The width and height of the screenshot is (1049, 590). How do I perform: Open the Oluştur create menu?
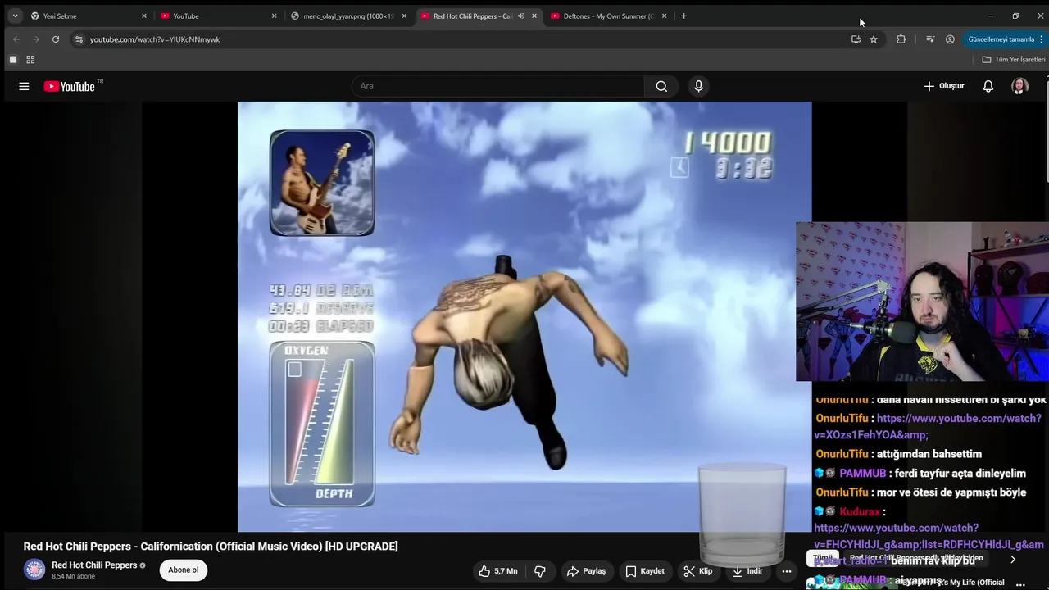pos(944,86)
